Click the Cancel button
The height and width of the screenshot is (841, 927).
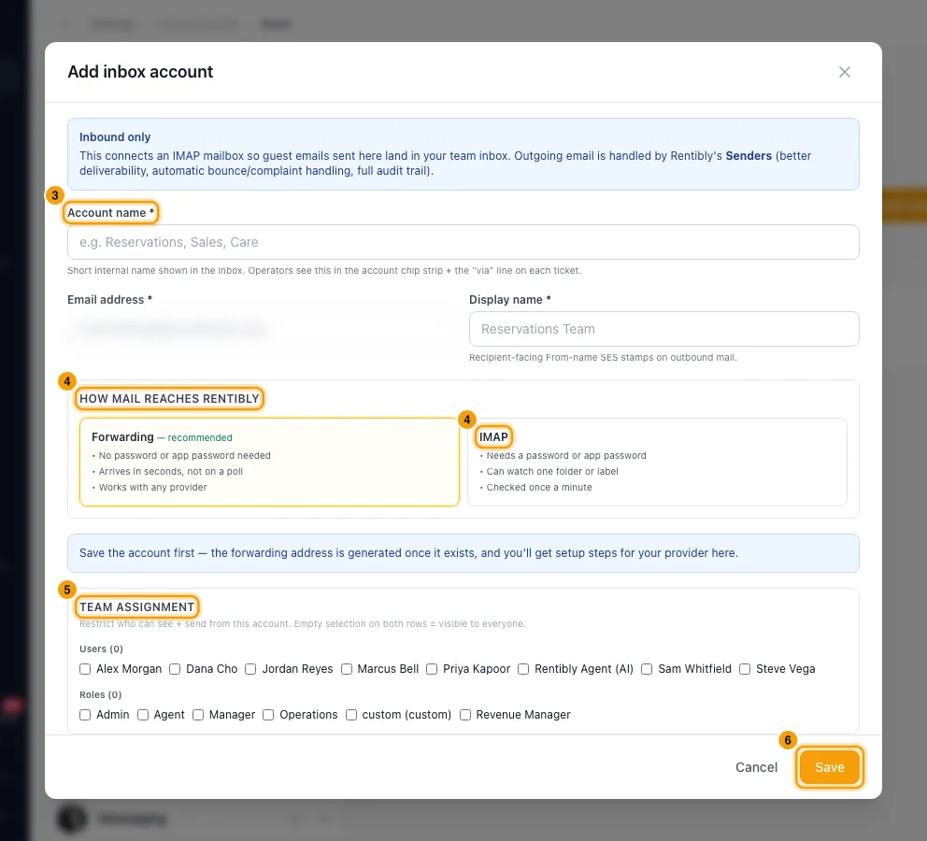(x=756, y=767)
